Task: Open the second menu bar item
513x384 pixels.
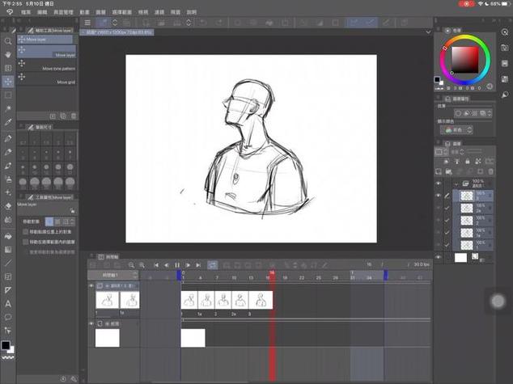Action: pos(42,12)
